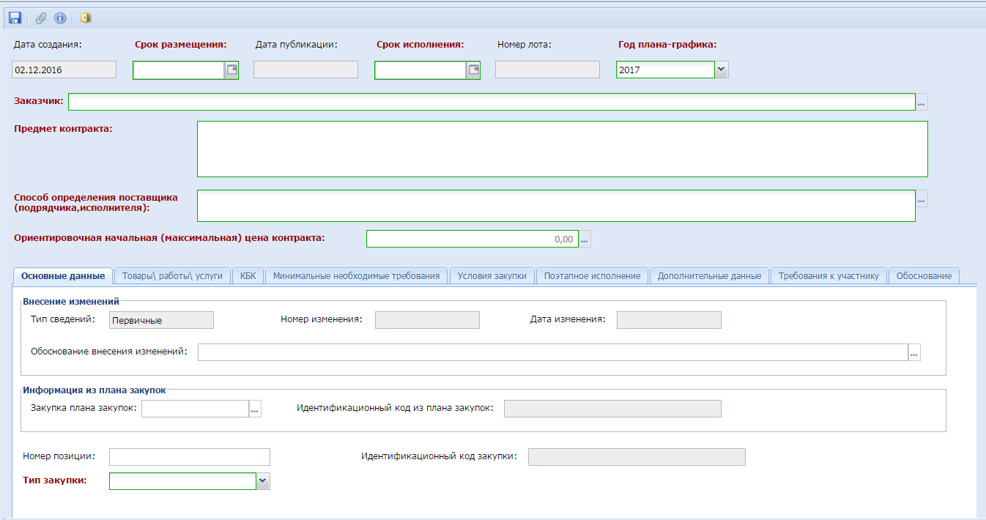Expand the Год плана-графика dropdown
The image size is (986, 520).
722,70
